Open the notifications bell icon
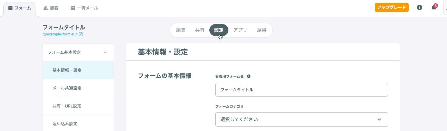447x131 pixels. (x=434, y=8)
